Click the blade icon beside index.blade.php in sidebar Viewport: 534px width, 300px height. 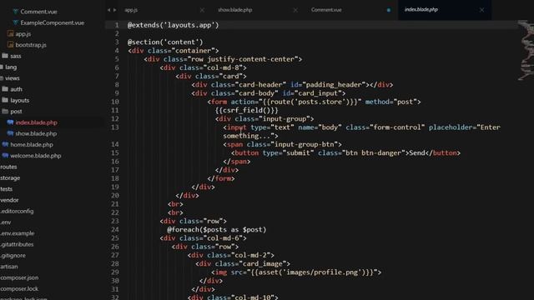click(11, 122)
